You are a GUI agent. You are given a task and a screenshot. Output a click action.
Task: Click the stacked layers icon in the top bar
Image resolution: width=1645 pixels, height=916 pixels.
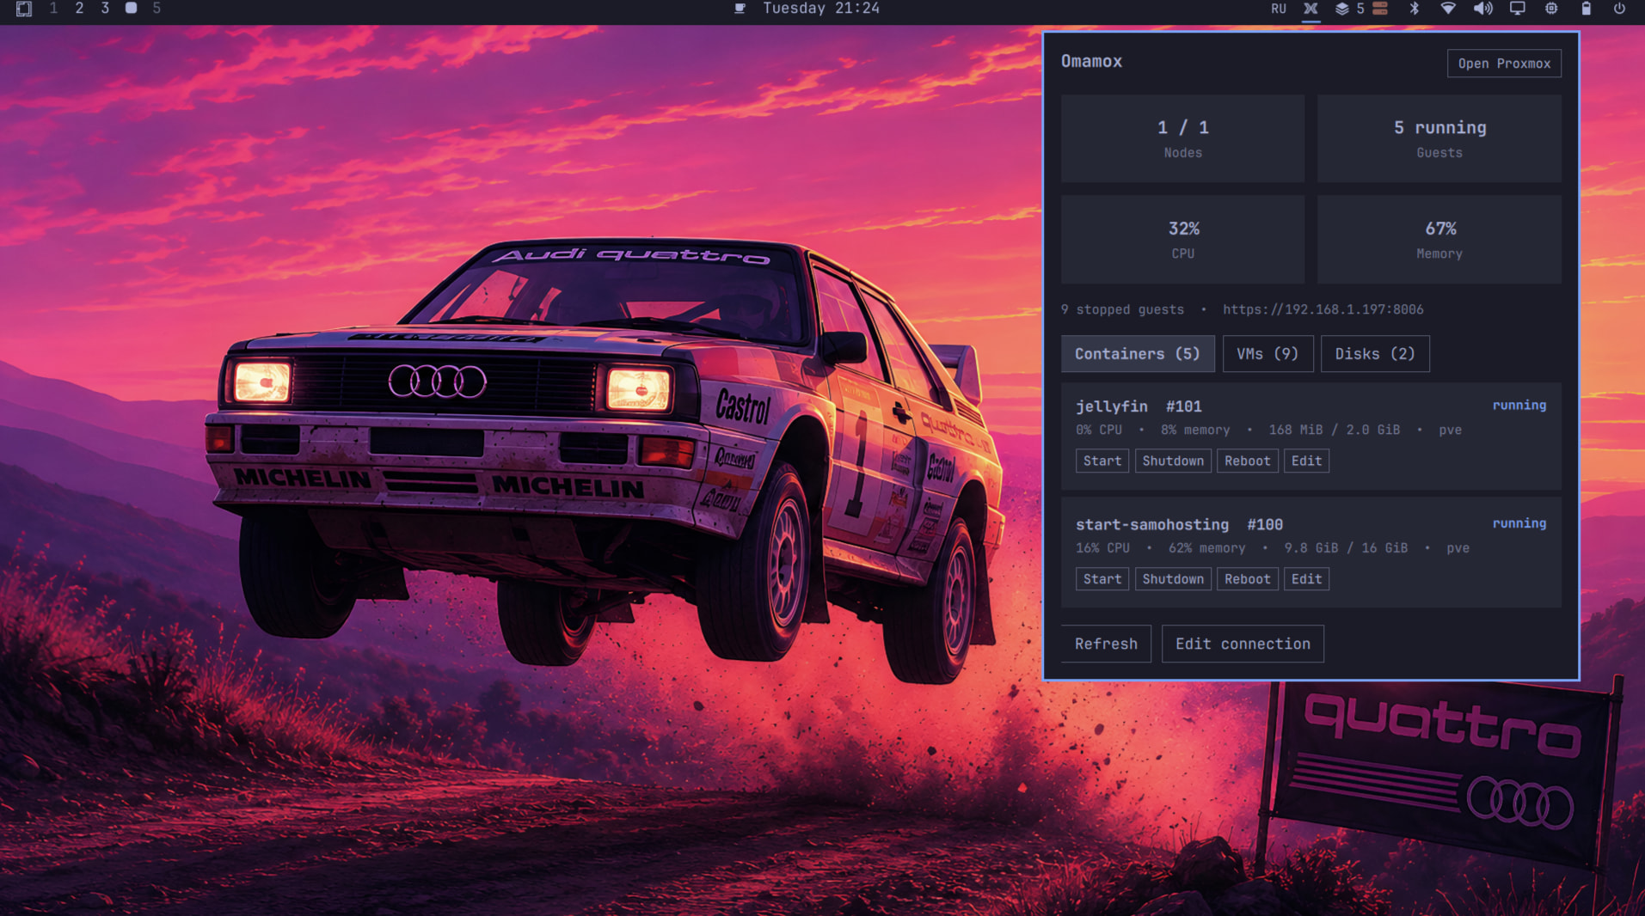pos(1341,9)
